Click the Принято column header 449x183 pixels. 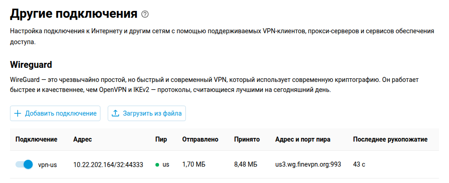247,139
